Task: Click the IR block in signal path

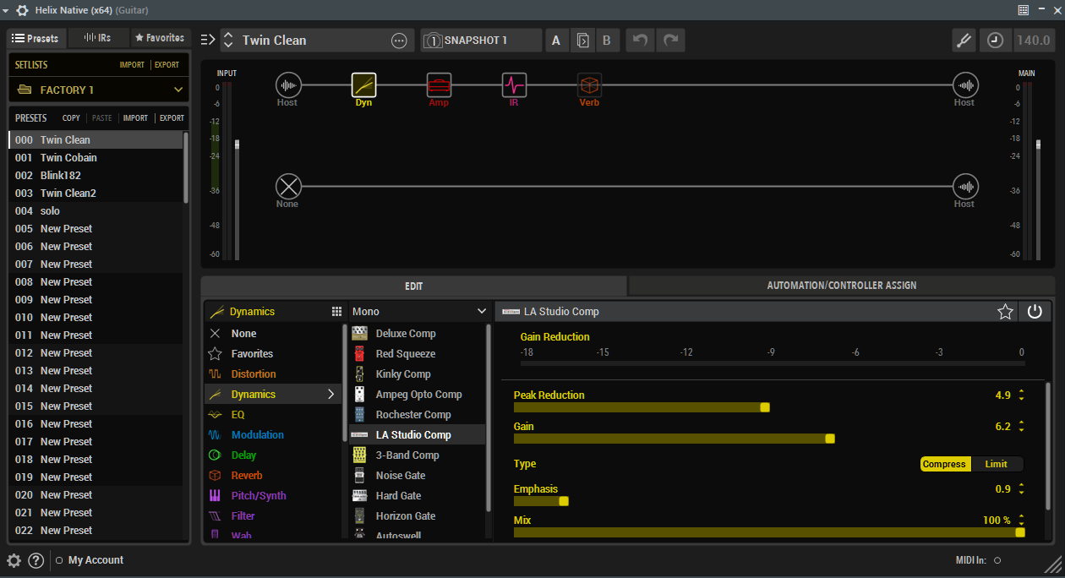Action: point(514,85)
